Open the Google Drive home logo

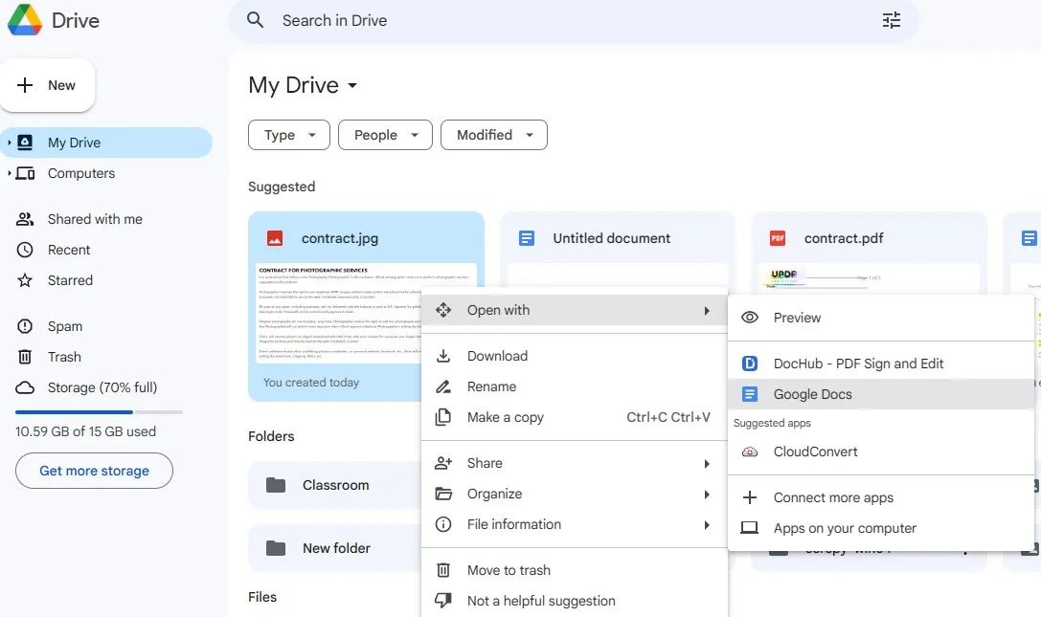[x=53, y=20]
